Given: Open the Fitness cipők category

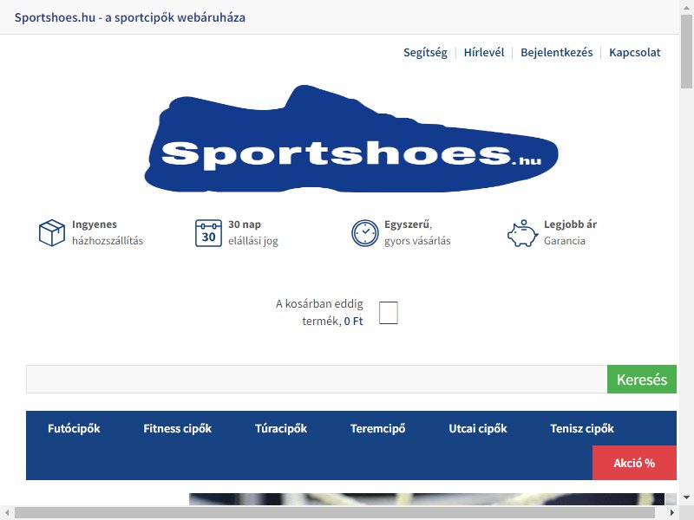Looking at the screenshot, I should pyautogui.click(x=177, y=428).
